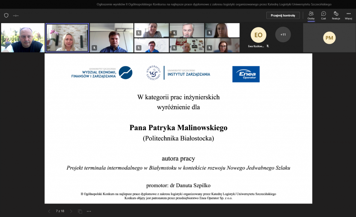Select the man in the blue shirt's tile
The height and width of the screenshot is (217, 356).
[x=111, y=37]
